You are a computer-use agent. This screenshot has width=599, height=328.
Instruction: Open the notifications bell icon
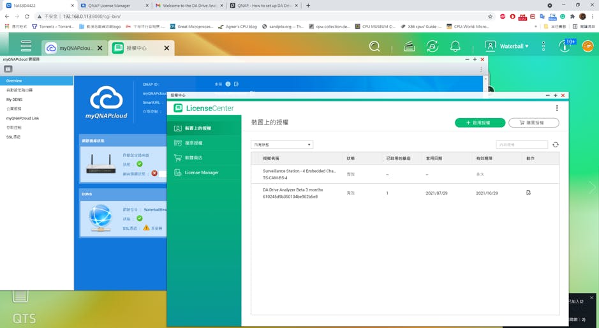455,47
